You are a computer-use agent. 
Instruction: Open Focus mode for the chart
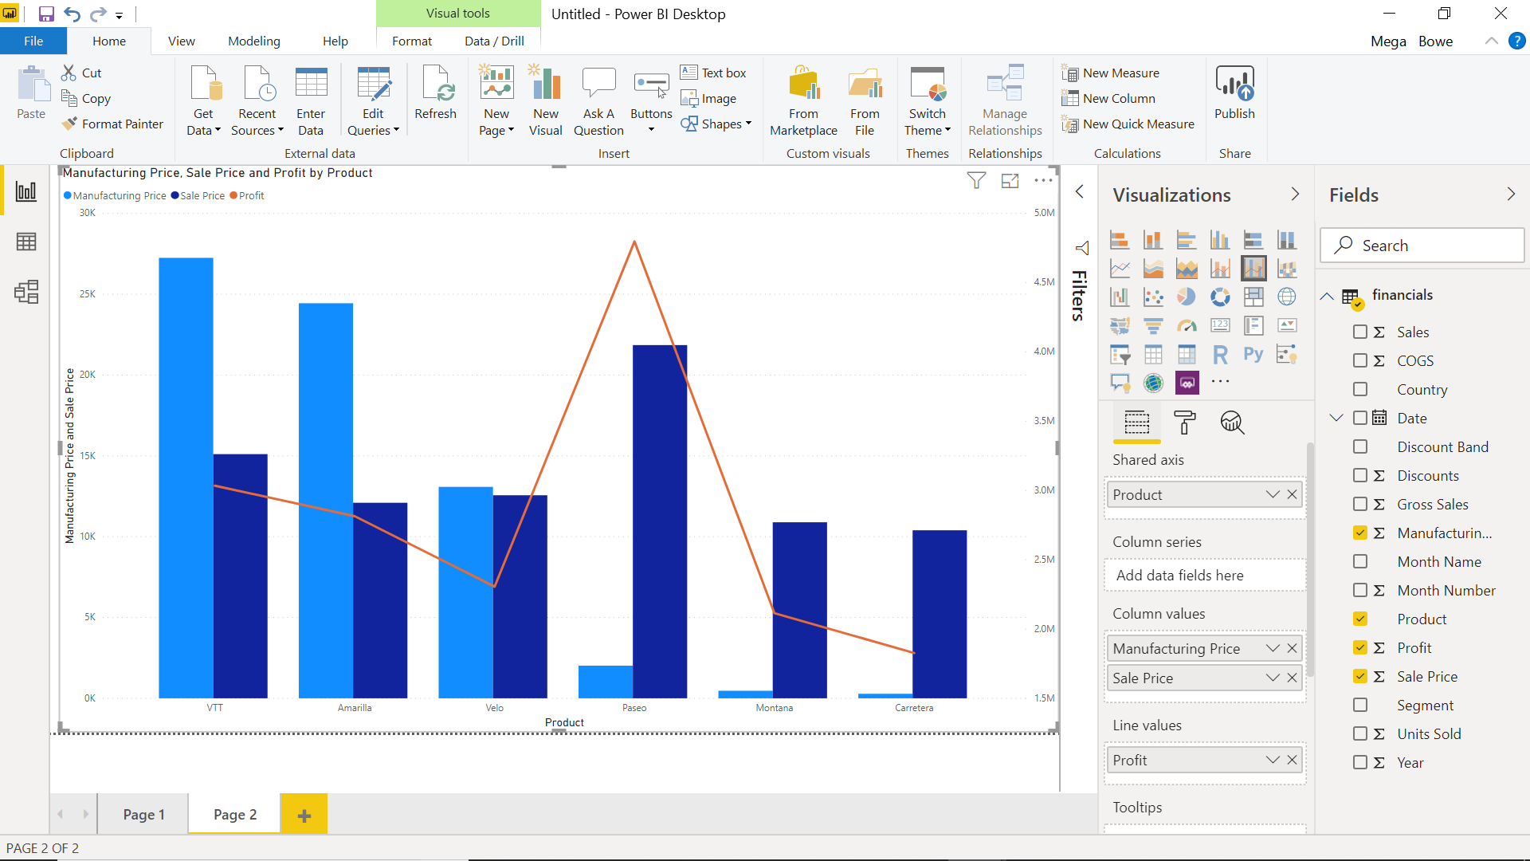tap(1010, 181)
